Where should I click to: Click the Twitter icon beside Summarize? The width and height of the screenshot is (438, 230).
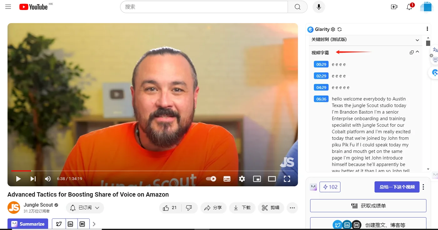(x=59, y=224)
